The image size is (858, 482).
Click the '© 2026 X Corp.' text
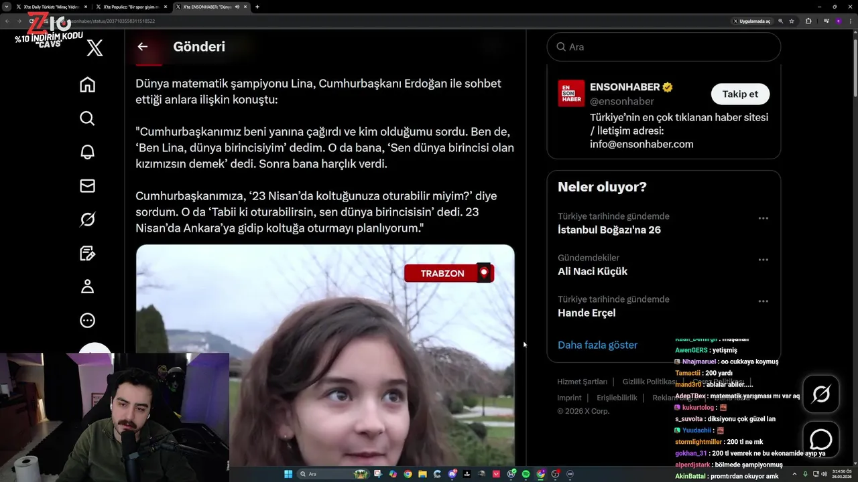click(583, 411)
